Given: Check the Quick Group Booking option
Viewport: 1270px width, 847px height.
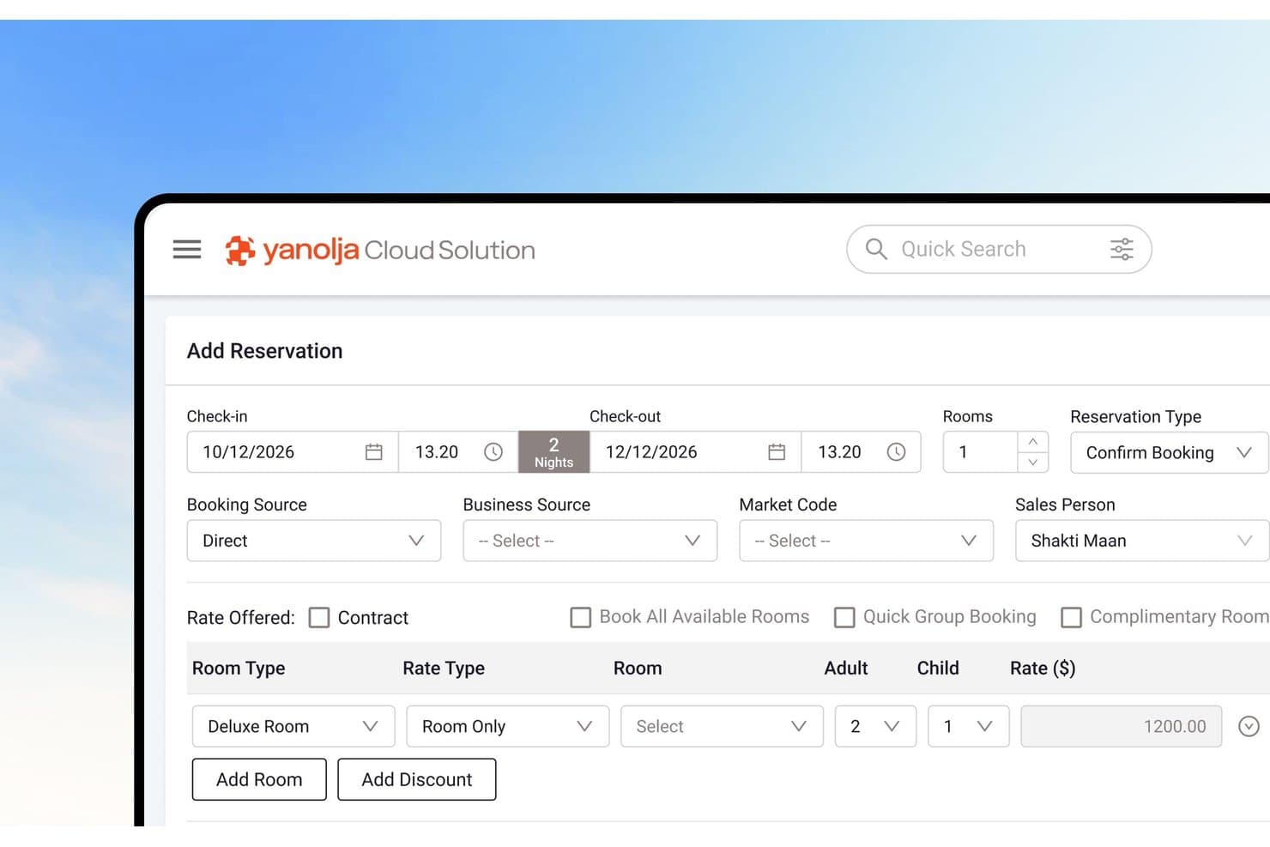Looking at the screenshot, I should click(x=844, y=617).
